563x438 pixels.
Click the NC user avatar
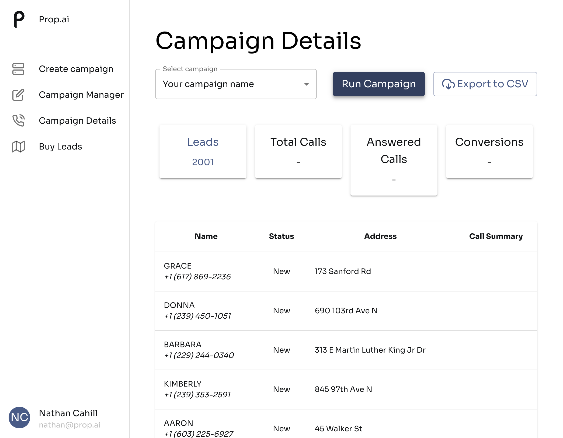pyautogui.click(x=19, y=417)
